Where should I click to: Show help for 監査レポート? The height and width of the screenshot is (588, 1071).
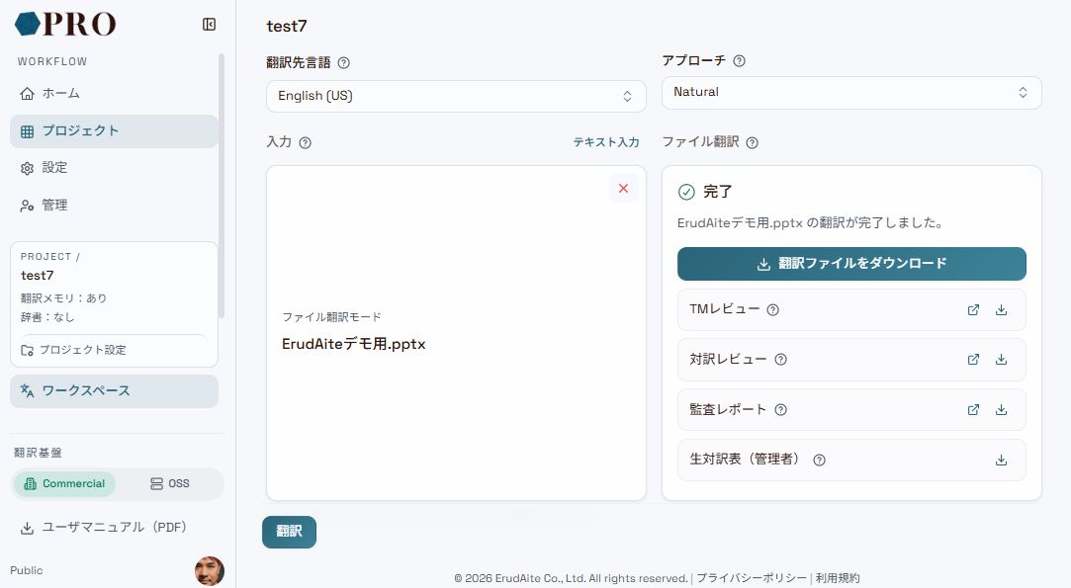tap(780, 410)
